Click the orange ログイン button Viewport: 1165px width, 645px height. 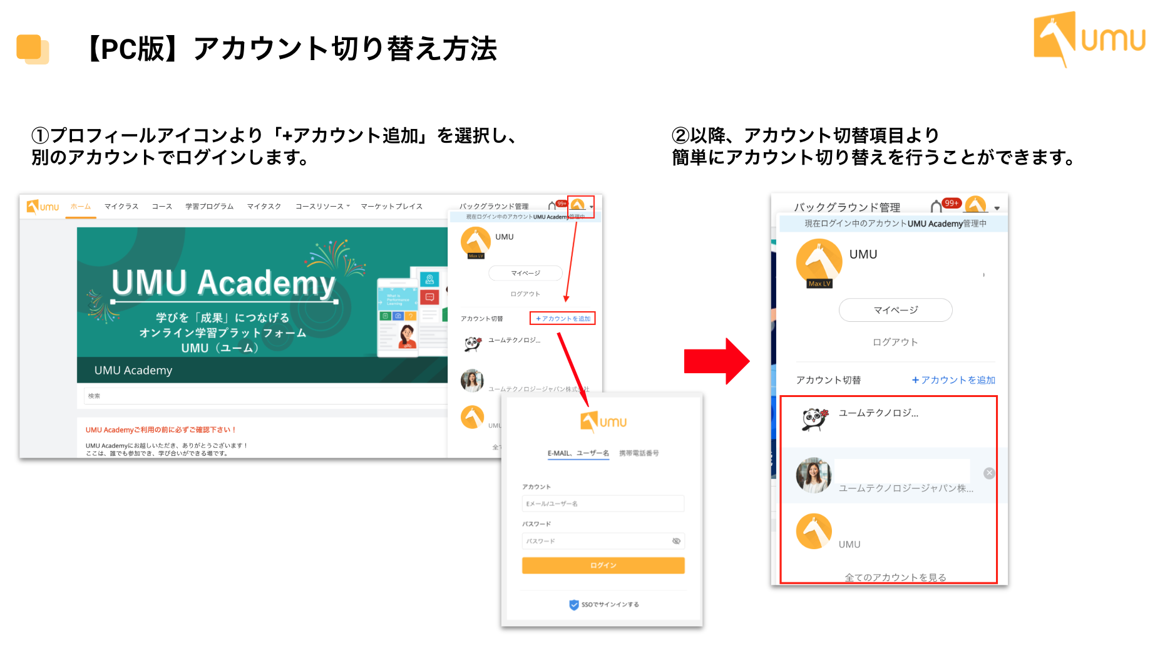603,565
